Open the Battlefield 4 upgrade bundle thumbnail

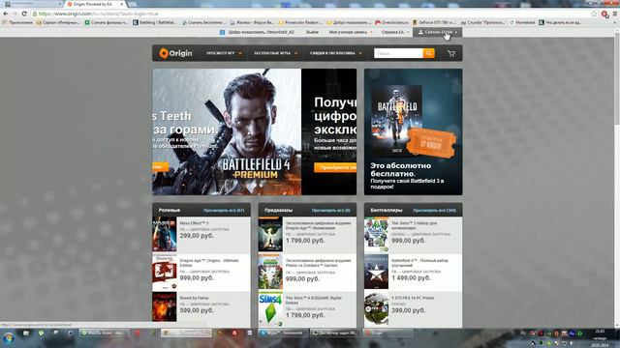[x=377, y=273]
